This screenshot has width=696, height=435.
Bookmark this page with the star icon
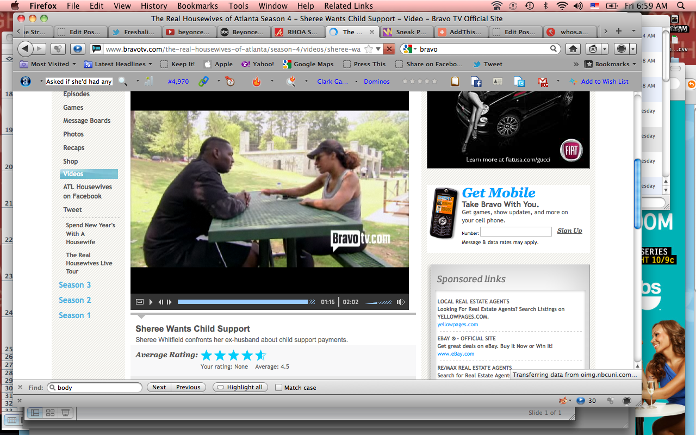tap(369, 49)
